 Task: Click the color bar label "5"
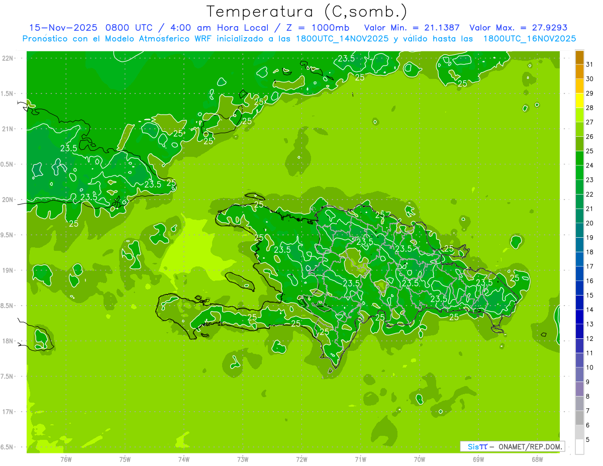[x=588, y=440]
